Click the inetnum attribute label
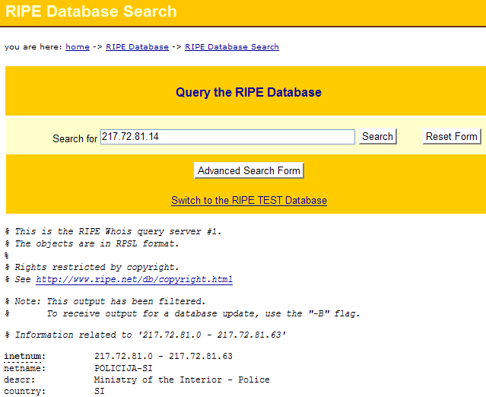The width and height of the screenshot is (486, 397). click(x=24, y=357)
